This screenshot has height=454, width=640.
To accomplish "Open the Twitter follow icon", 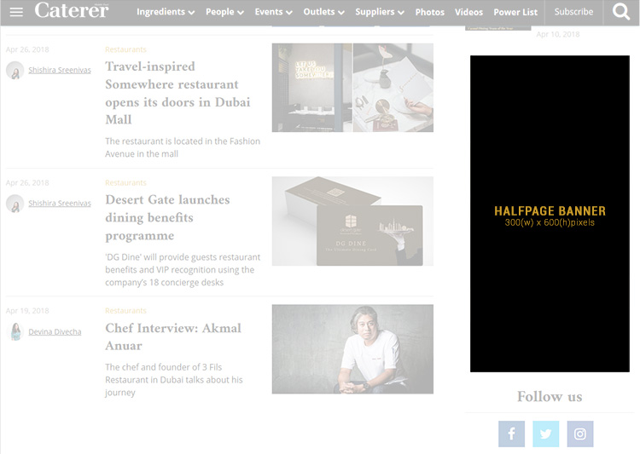I will click(x=546, y=434).
